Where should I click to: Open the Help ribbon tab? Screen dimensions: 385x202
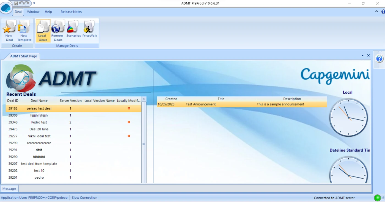(48, 12)
